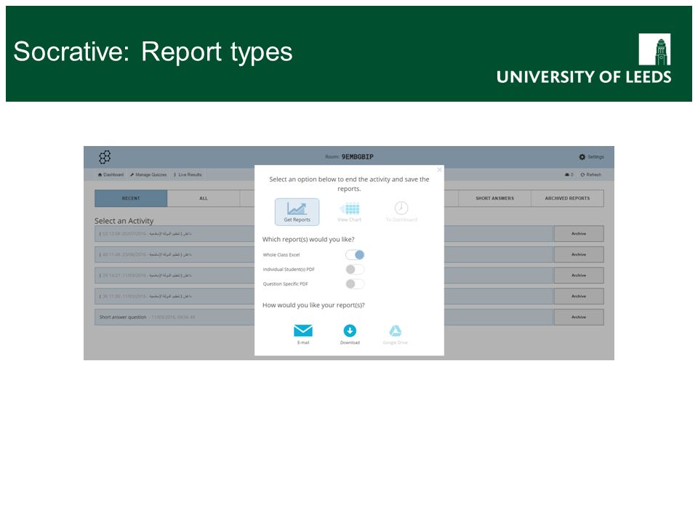Screen dimensions: 698x523
Task: Click 'How would you like your report(s)?' text
Action: 313,305
